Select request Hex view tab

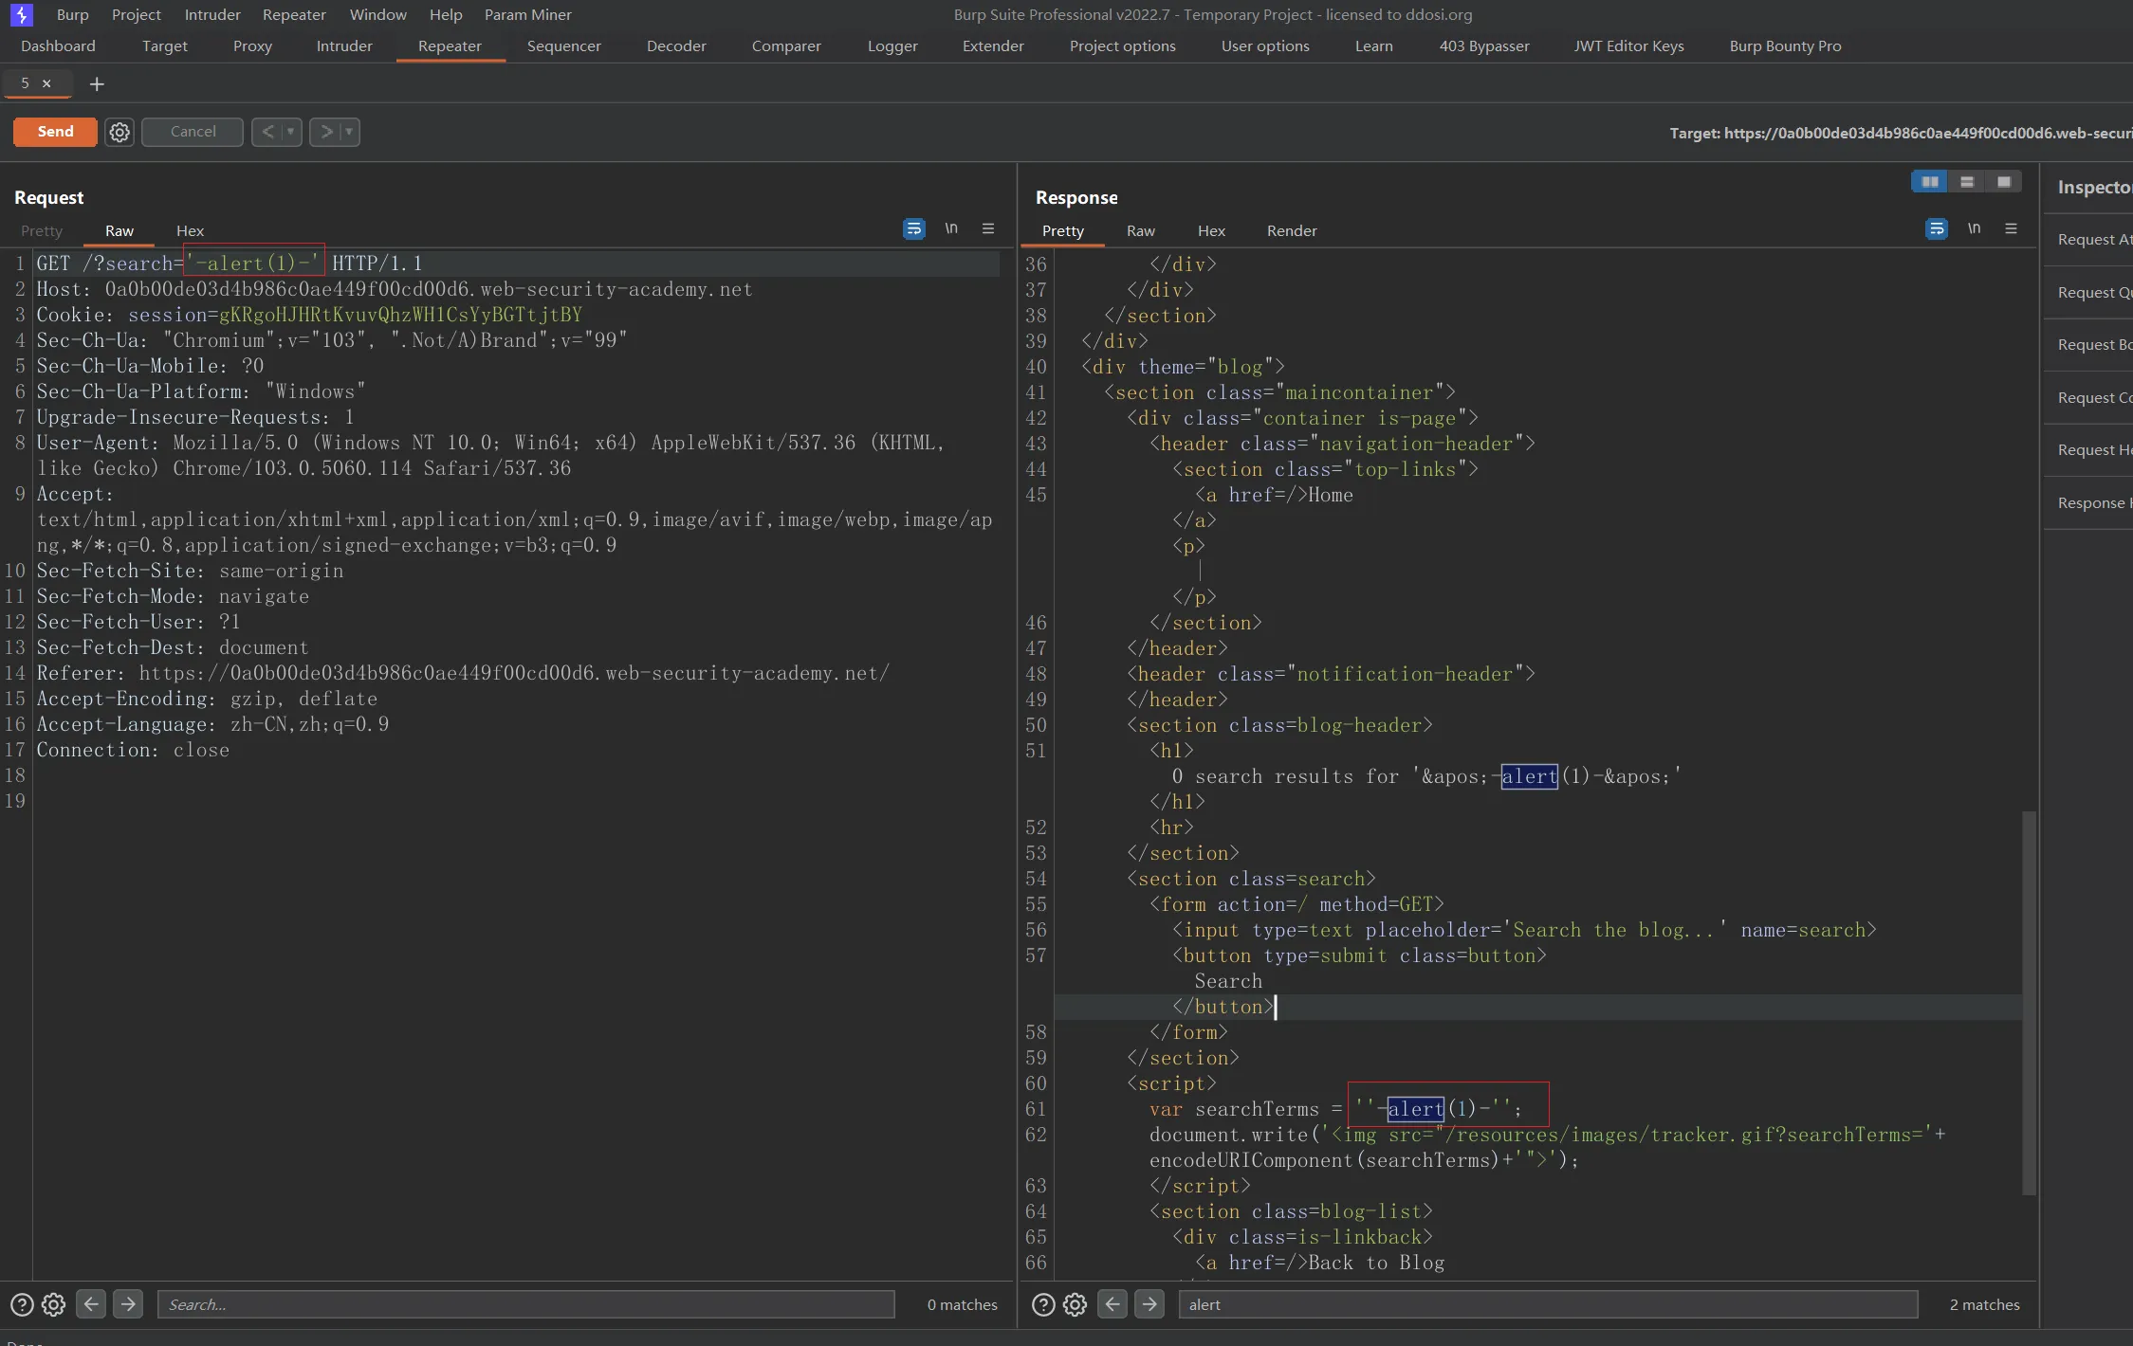coord(190,230)
